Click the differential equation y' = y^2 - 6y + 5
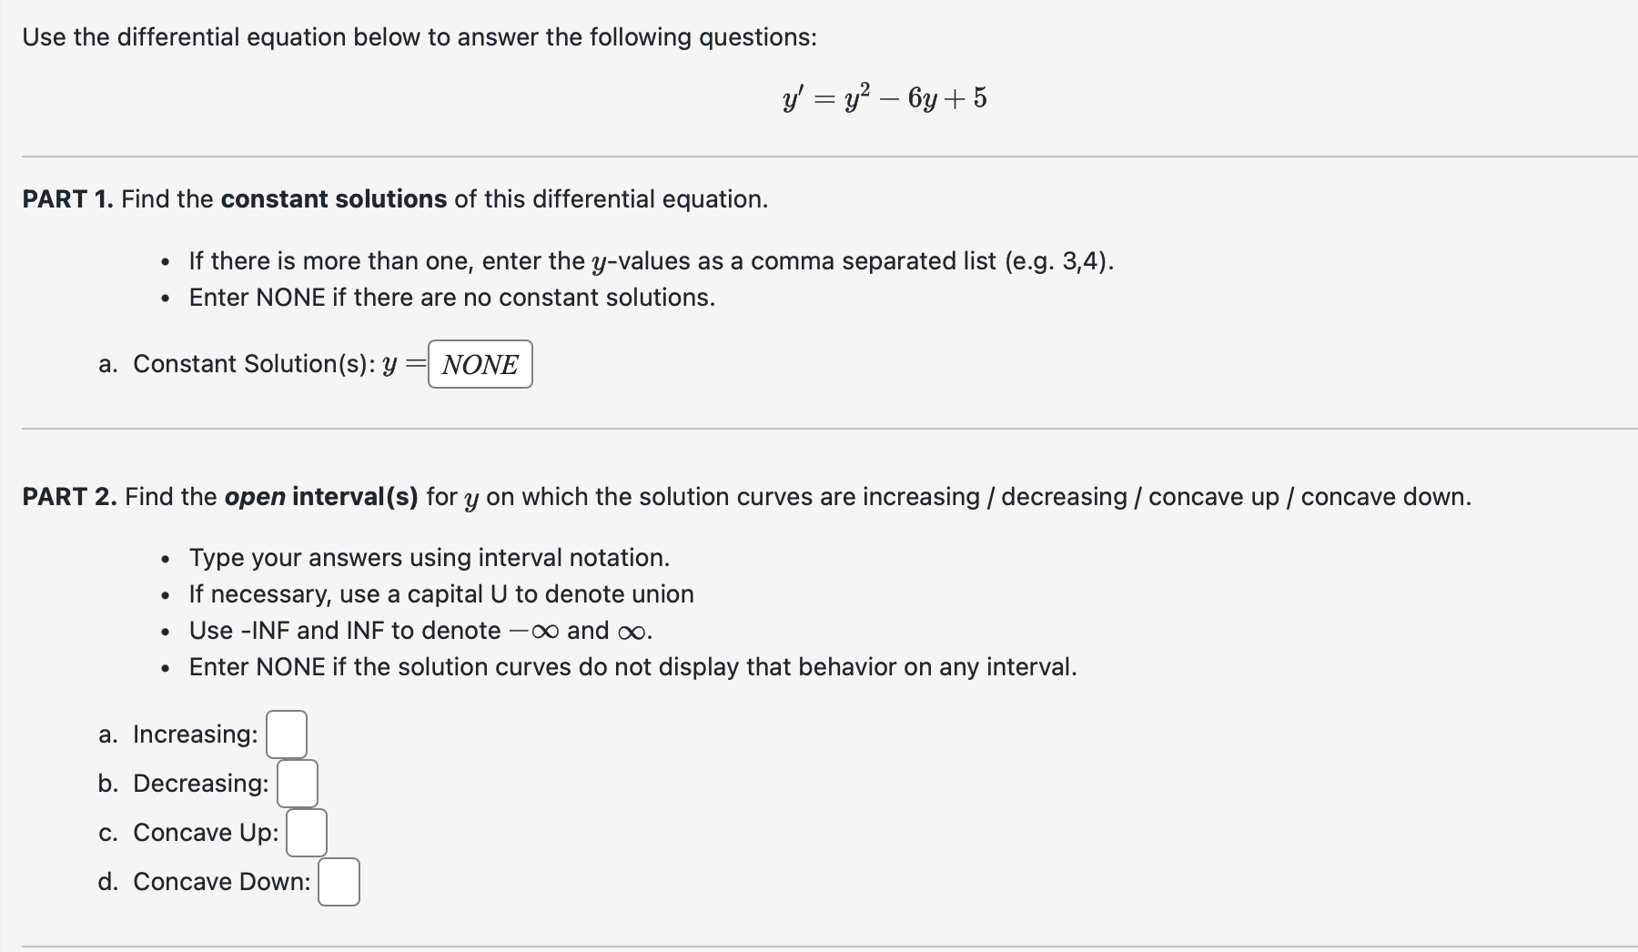 tap(884, 96)
